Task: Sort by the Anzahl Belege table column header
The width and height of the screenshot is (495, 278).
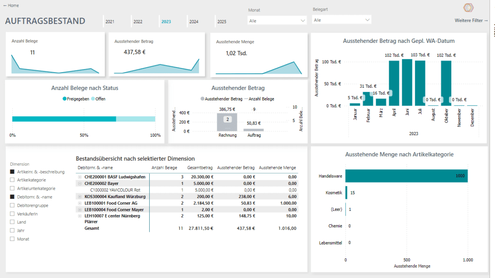Action: (x=165, y=168)
